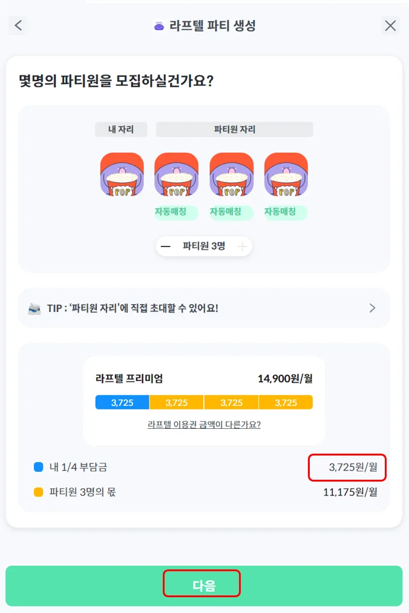Click the Laftel logo in header
Viewport: 409px width, 613px height.
click(159, 26)
